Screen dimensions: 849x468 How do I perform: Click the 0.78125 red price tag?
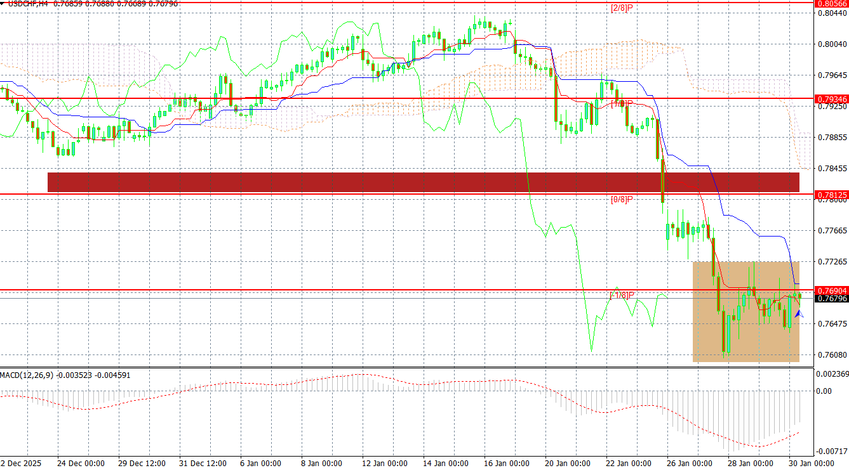832,194
